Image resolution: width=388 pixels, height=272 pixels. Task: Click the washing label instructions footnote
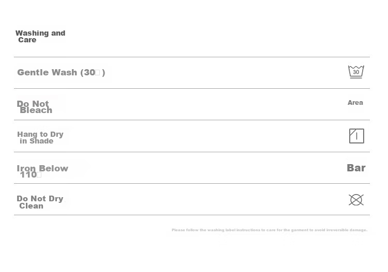[270, 230]
